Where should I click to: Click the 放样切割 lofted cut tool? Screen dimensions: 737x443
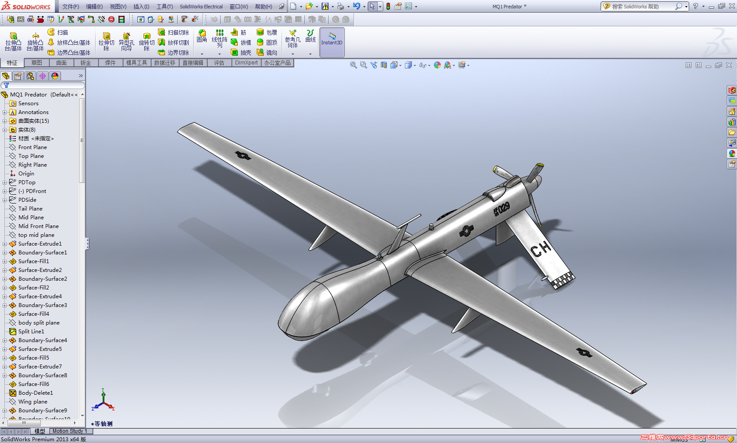[174, 43]
